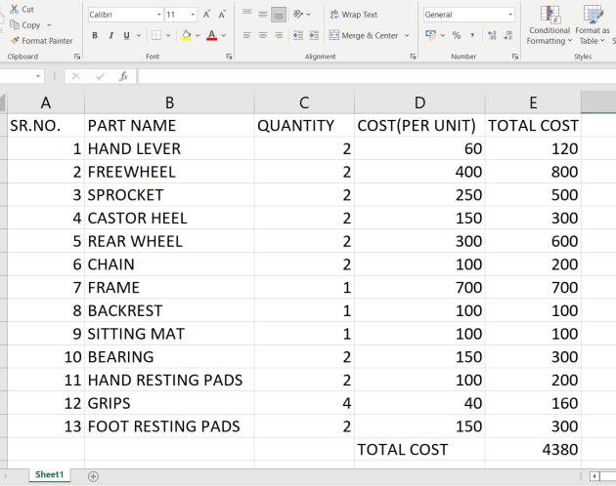Expand the Merge & Center dropdown arrow
The image size is (616, 486).
(x=407, y=36)
